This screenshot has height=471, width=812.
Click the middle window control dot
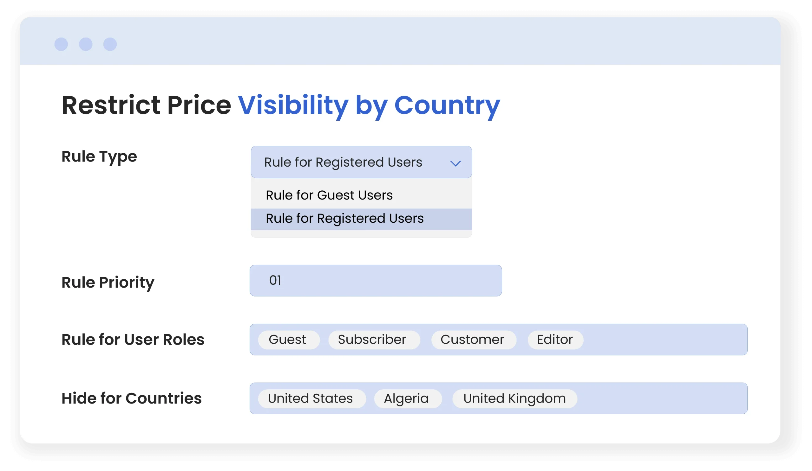click(86, 44)
